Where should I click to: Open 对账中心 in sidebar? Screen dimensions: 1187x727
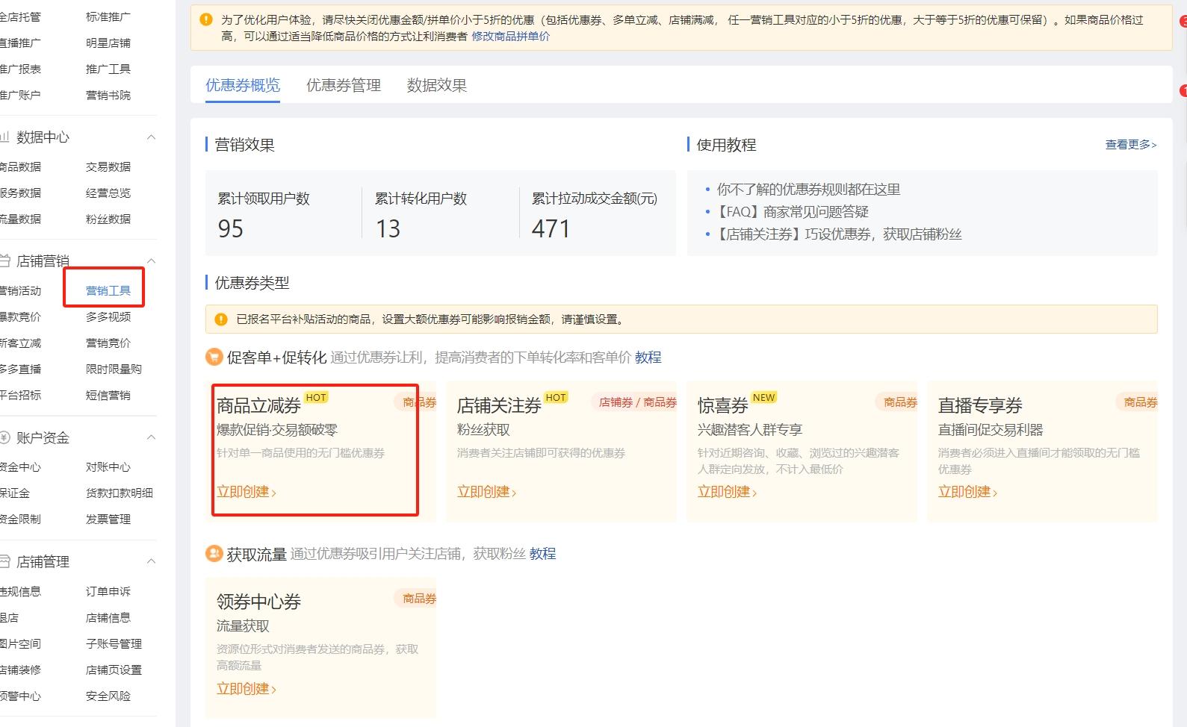(108, 467)
